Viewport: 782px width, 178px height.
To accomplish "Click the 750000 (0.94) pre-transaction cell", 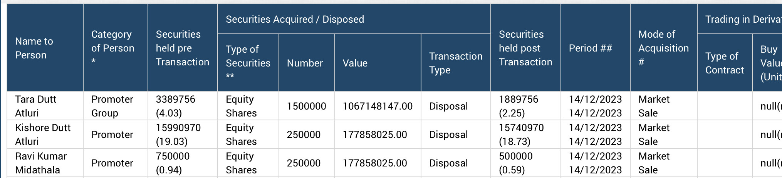I will [173, 163].
